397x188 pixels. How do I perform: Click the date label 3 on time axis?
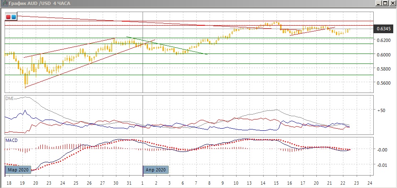[x=169, y=183]
